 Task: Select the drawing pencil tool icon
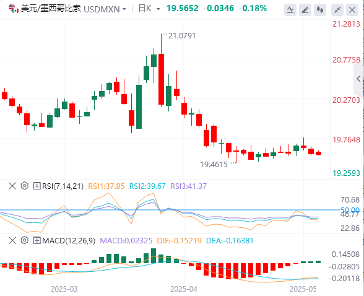(305, 10)
